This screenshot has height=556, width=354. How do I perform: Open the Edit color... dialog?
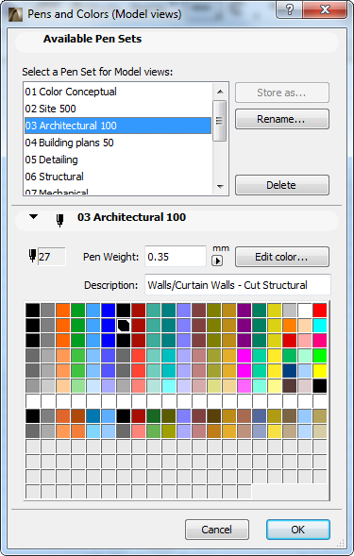pyautogui.click(x=282, y=257)
